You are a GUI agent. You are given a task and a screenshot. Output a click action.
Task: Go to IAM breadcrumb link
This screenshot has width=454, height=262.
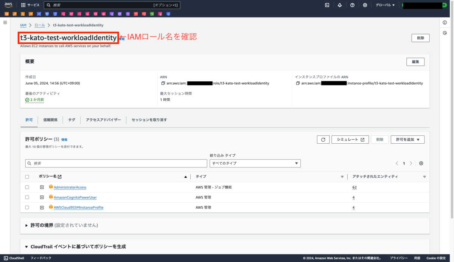23,25
